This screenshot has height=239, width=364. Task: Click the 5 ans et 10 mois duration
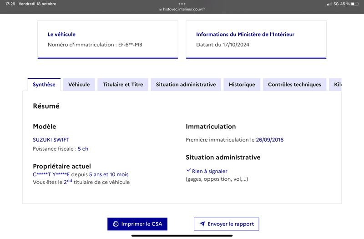[x=109, y=174]
